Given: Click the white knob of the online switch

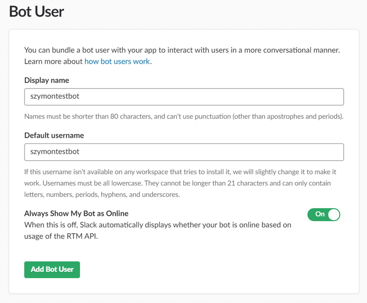Looking at the screenshot, I should point(334,214).
